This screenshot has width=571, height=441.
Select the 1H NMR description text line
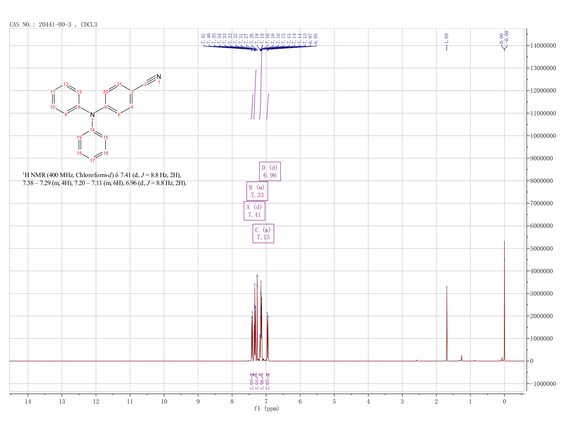tap(105, 179)
